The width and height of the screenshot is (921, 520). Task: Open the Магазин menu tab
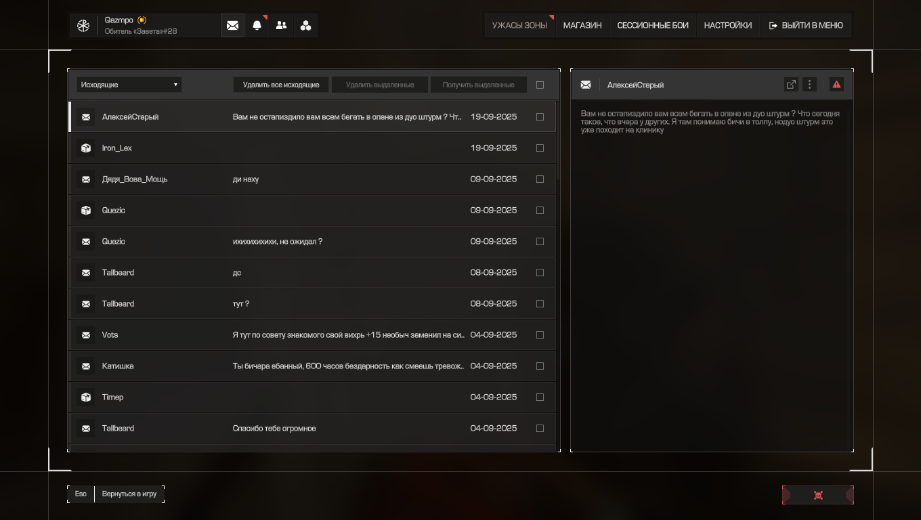click(x=582, y=26)
